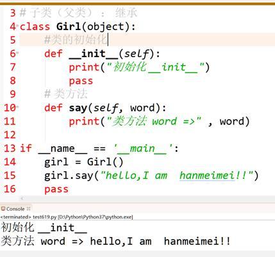This screenshot has width=275, height=257.
Task: Click the editor horizontal scrollbar left arrow
Action: pyautogui.click(x=22, y=198)
